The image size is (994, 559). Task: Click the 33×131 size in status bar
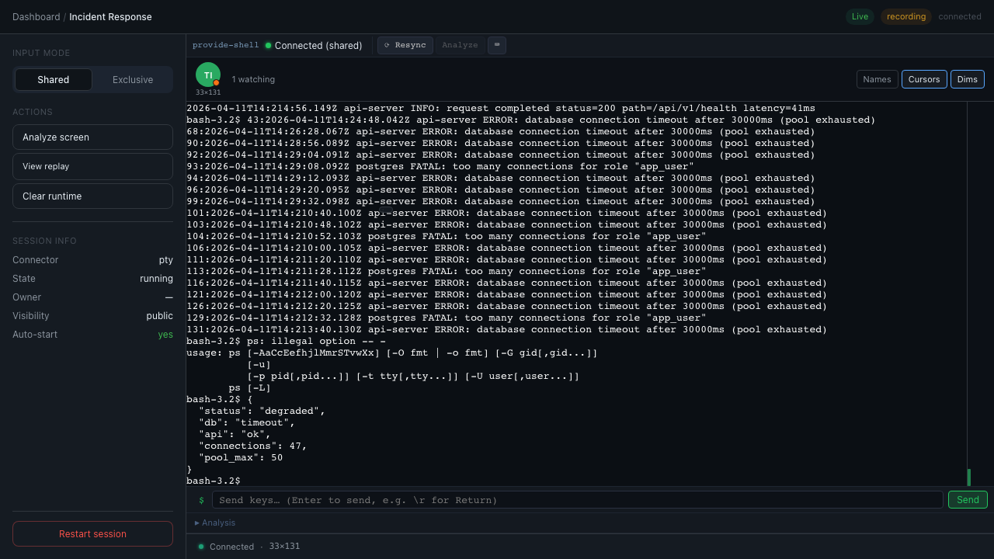[284, 547]
